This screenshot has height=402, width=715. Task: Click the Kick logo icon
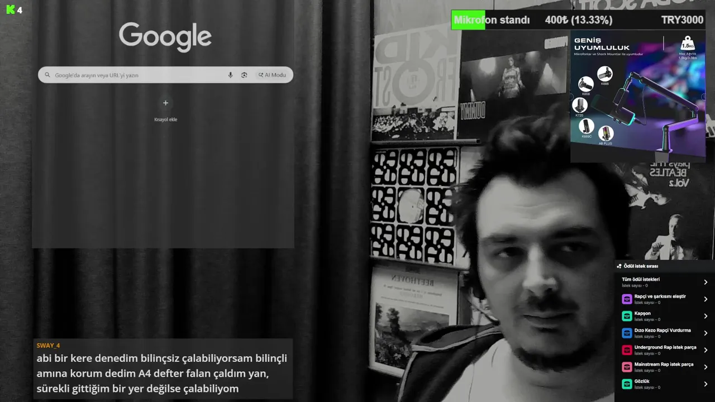point(10,9)
